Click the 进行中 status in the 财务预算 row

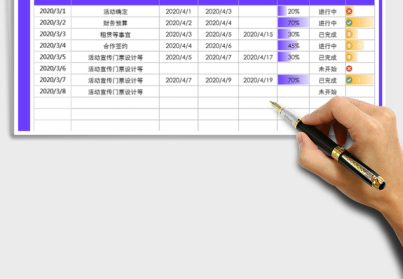click(x=327, y=23)
